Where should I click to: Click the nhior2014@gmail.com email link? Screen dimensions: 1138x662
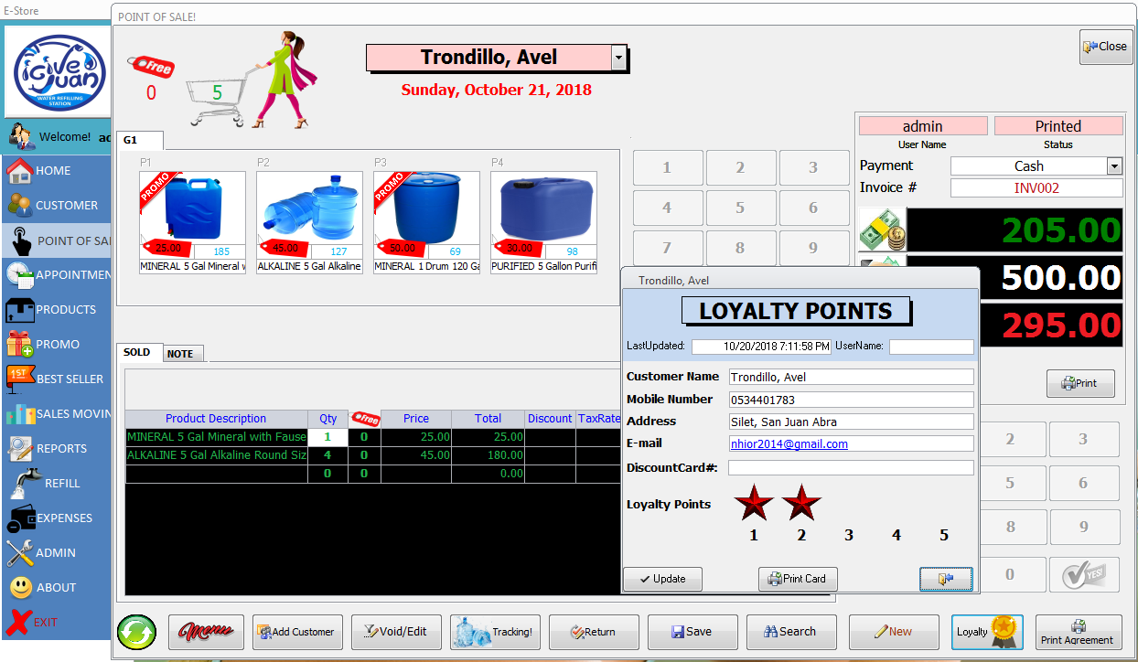[789, 443]
